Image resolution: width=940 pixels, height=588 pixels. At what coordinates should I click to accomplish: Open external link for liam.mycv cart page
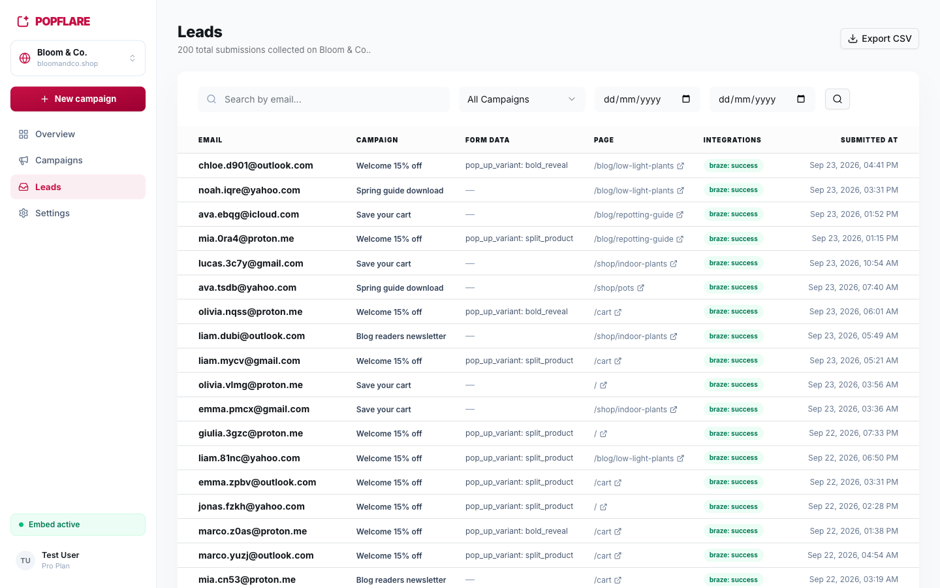coord(618,361)
